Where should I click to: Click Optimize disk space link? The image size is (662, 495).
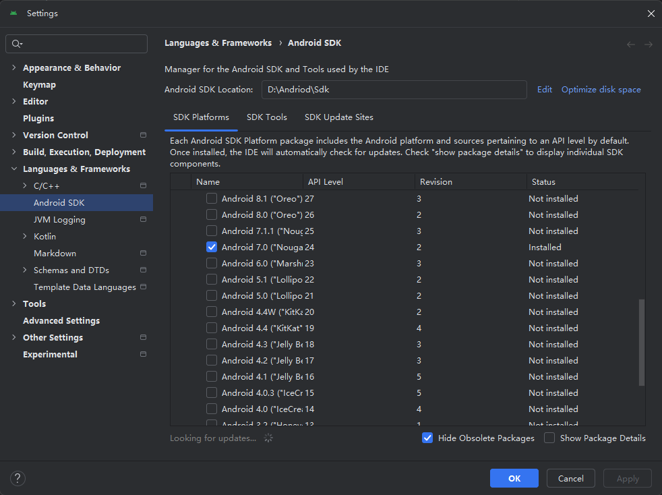pyautogui.click(x=601, y=90)
